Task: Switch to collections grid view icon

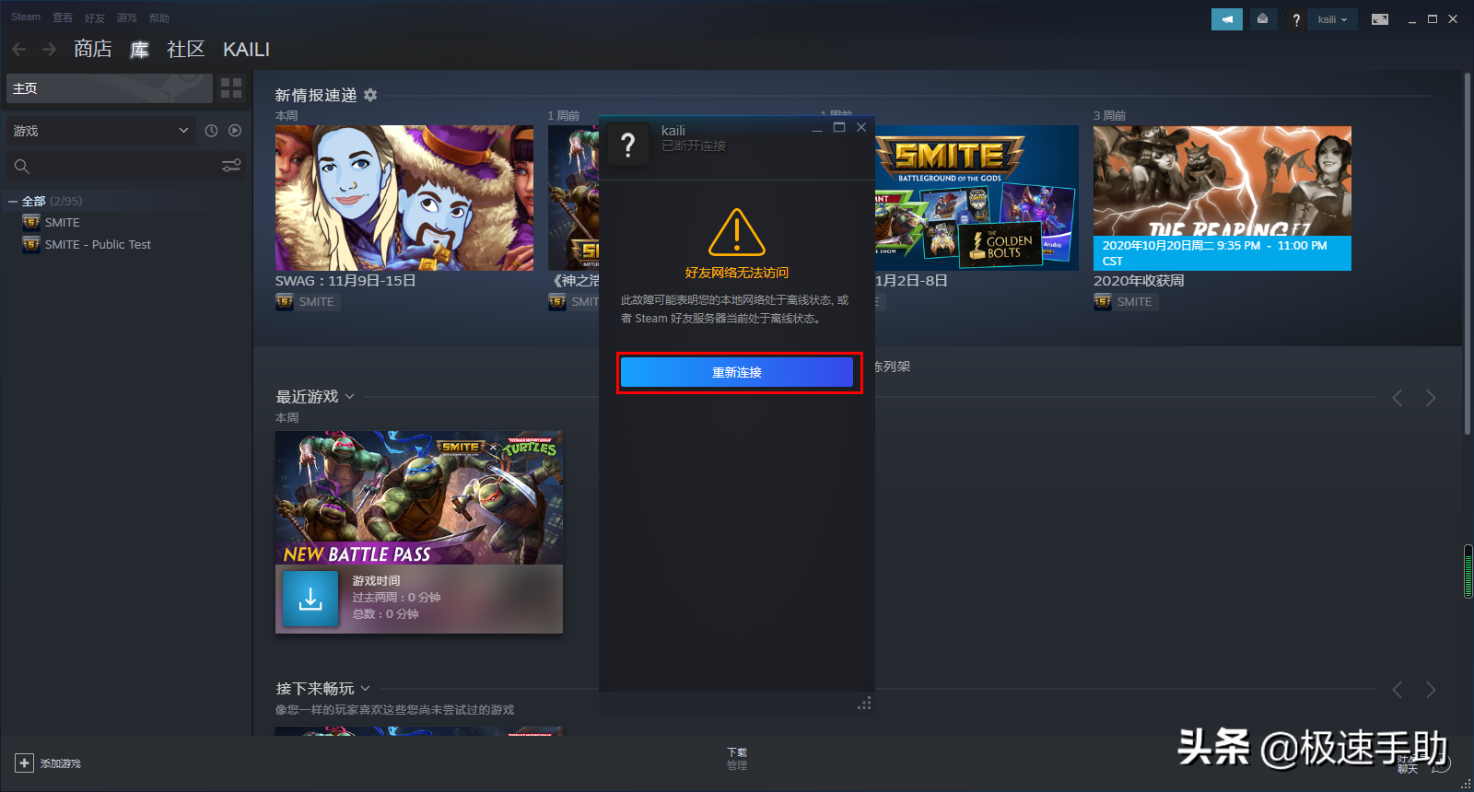Action: pos(231,88)
